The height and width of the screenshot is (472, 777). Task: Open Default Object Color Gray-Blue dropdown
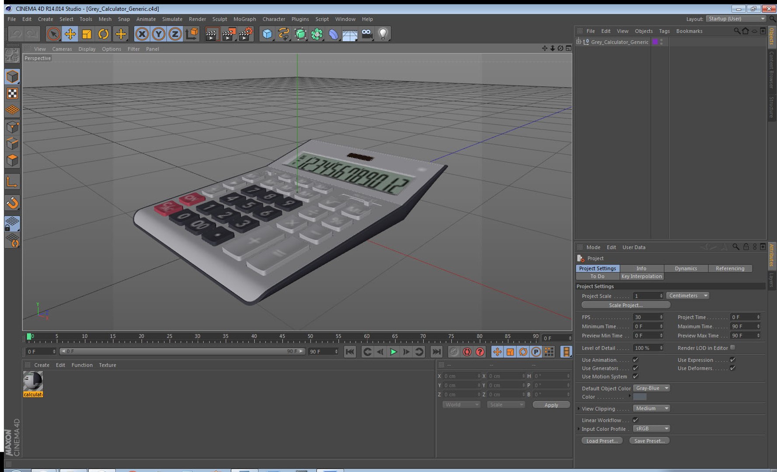pyautogui.click(x=652, y=388)
